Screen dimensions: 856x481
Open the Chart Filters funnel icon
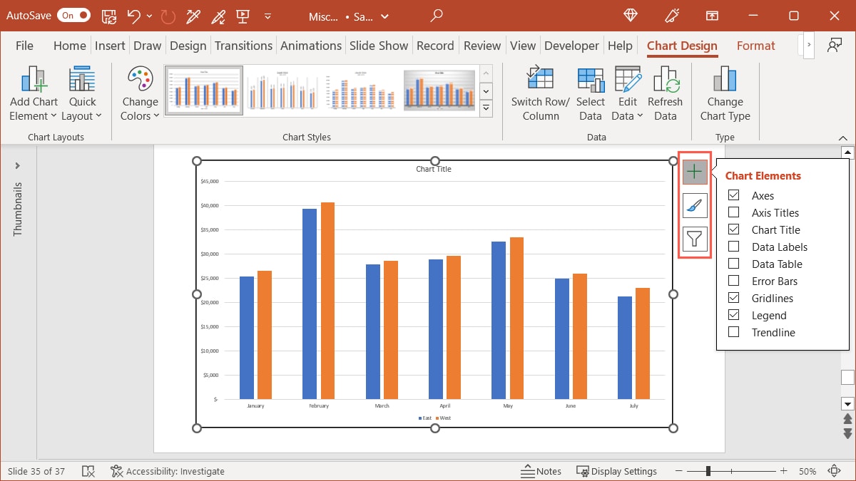[x=694, y=239]
